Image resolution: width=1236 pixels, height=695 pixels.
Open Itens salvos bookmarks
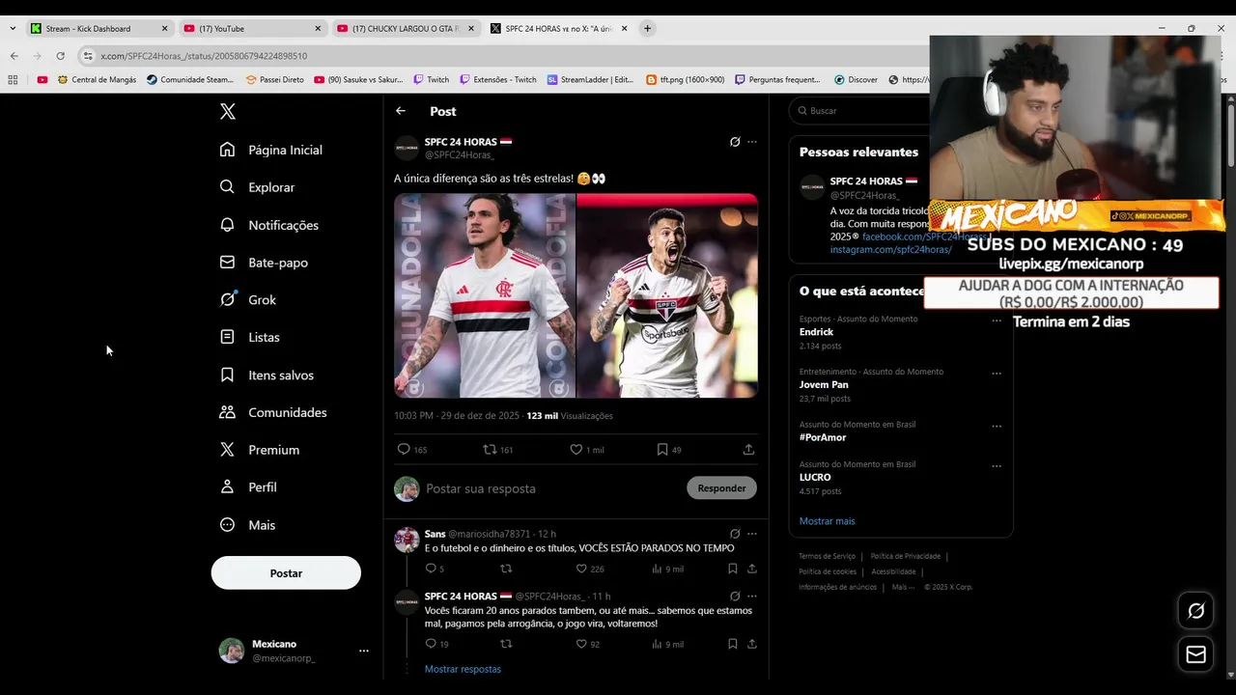[x=267, y=375]
